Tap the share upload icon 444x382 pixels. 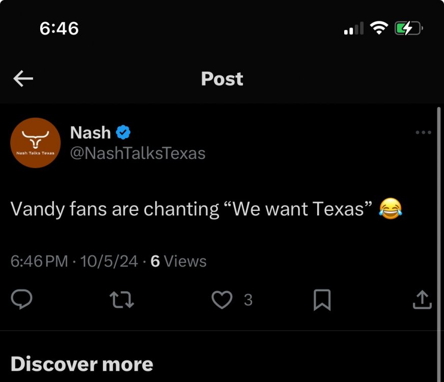pos(422,300)
